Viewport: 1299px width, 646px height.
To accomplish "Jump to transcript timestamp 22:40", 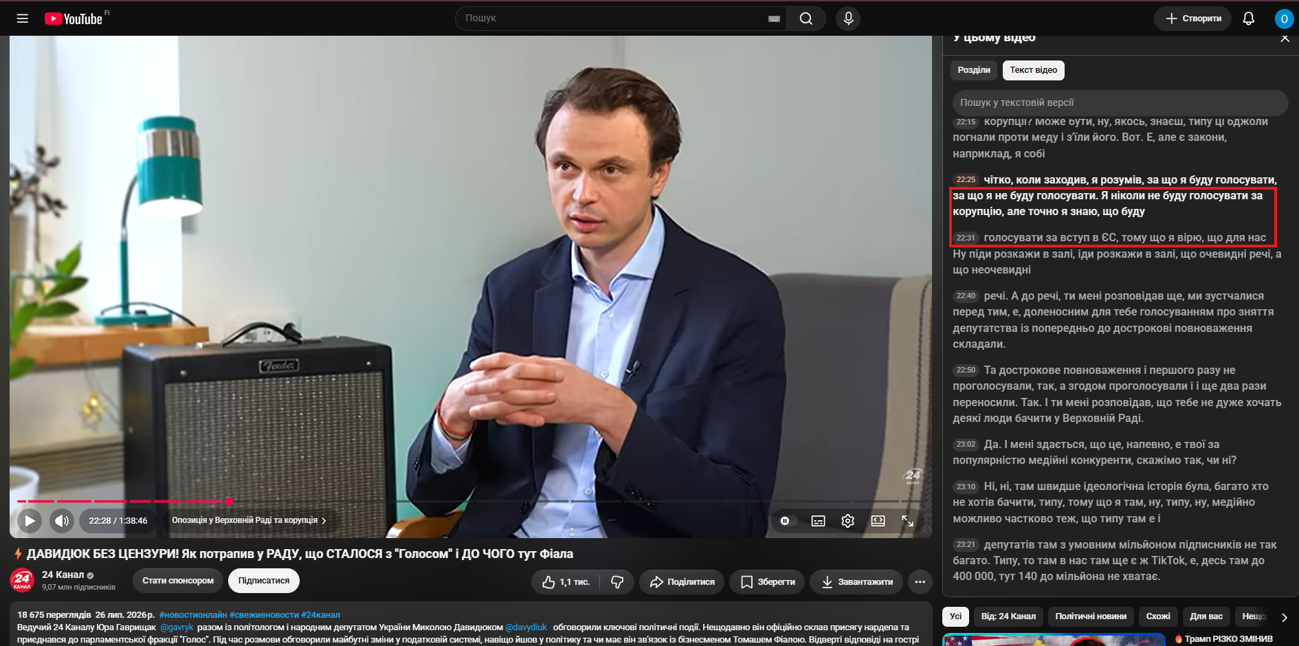I will click(966, 296).
